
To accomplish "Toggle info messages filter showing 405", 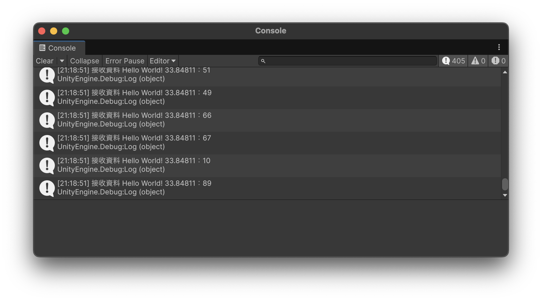I will (453, 61).
